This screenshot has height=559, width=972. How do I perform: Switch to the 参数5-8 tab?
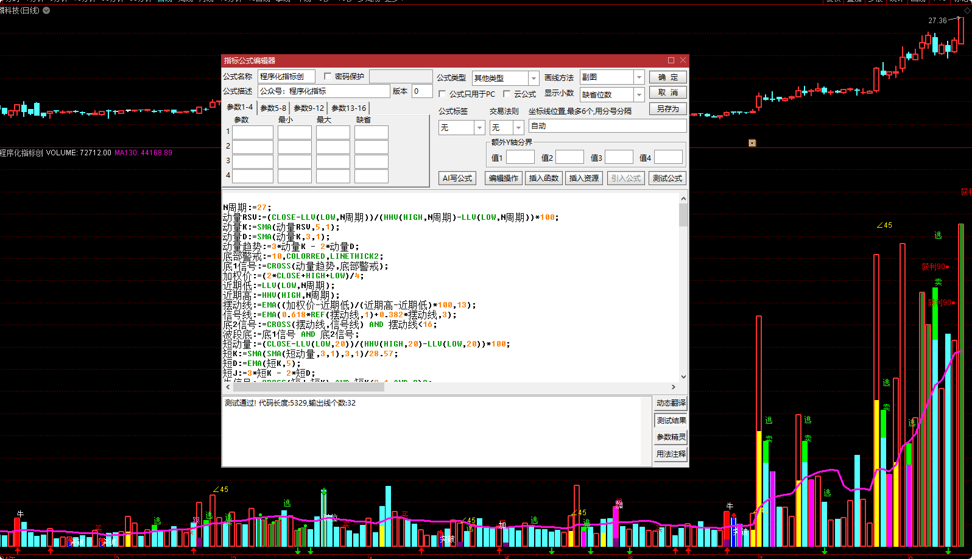click(273, 108)
